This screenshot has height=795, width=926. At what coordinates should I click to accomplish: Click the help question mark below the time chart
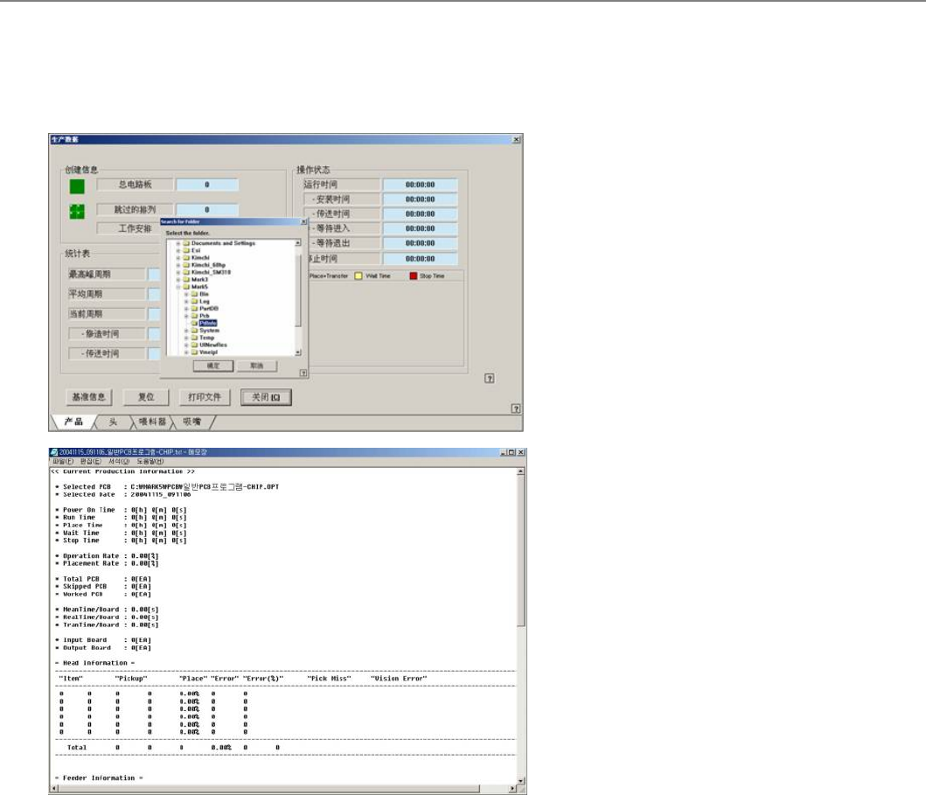(490, 379)
